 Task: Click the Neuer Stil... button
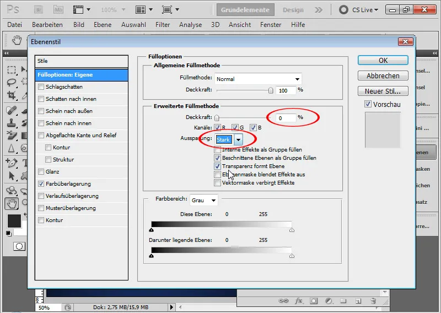(383, 91)
